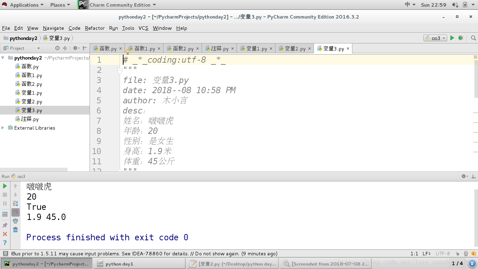Click the Pause Output icon

pos(5,204)
